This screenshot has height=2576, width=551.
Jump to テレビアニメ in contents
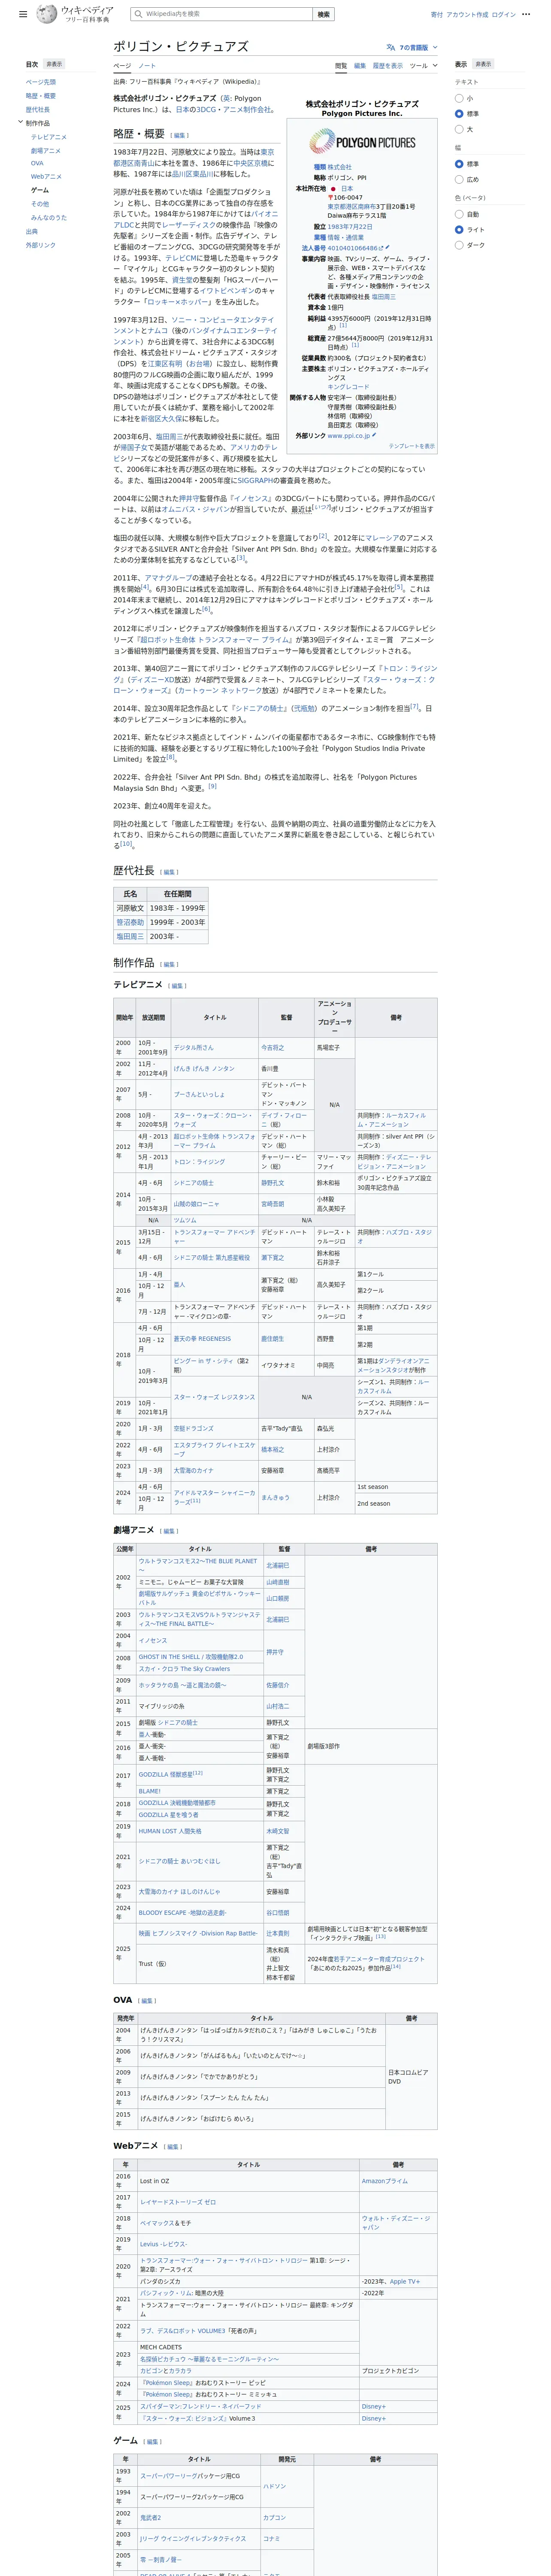click(49, 137)
